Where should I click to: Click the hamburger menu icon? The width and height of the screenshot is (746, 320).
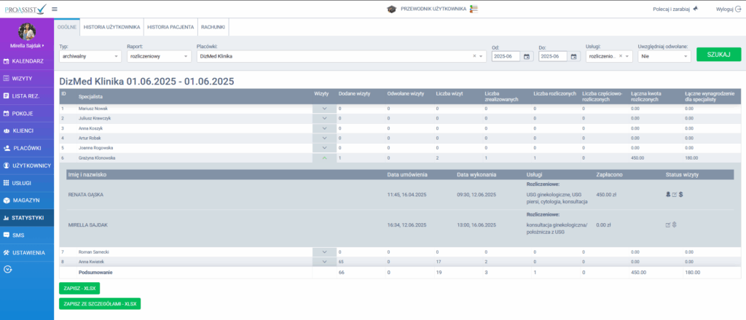click(55, 9)
